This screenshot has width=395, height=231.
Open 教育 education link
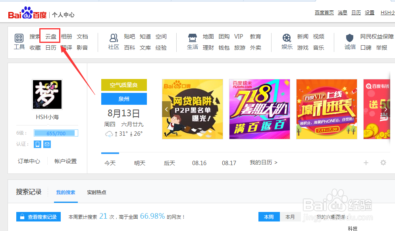pyautogui.click(x=255, y=37)
